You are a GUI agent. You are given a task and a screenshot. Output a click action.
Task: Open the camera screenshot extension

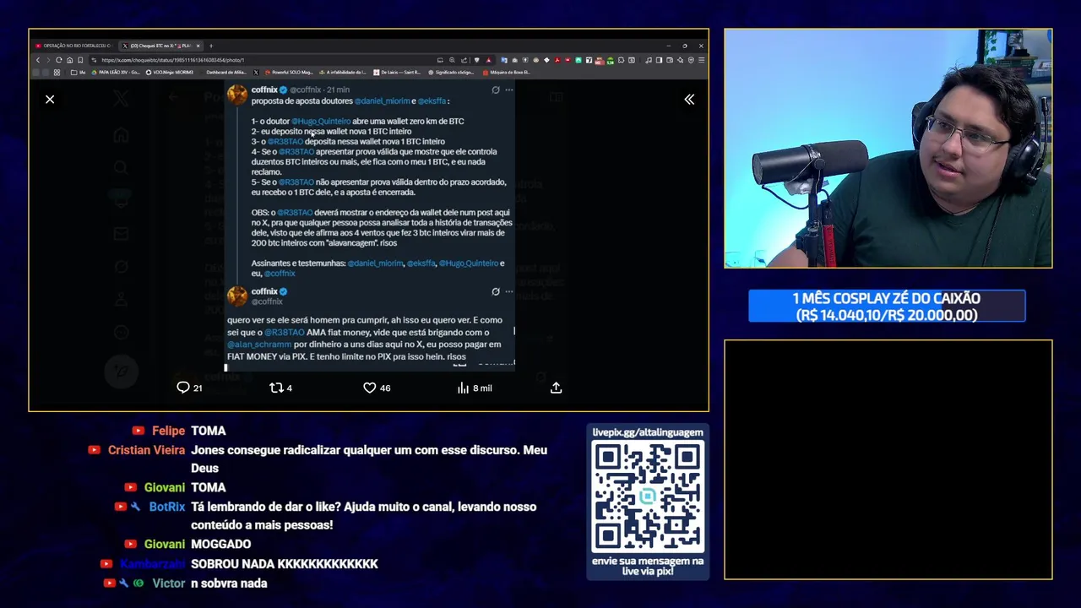(514, 60)
